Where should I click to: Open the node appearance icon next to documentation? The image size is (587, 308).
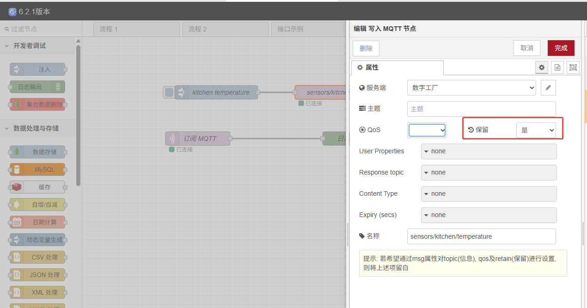point(573,67)
